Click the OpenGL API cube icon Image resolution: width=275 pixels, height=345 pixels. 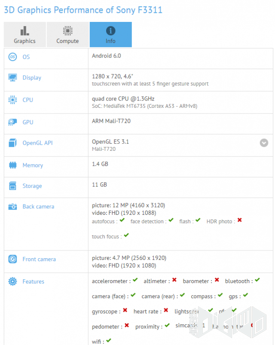[x=12, y=143]
